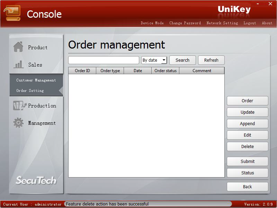Image resolution: width=277 pixels, height=208 pixels.
Task: Click Logout in the header
Action: (x=250, y=23)
